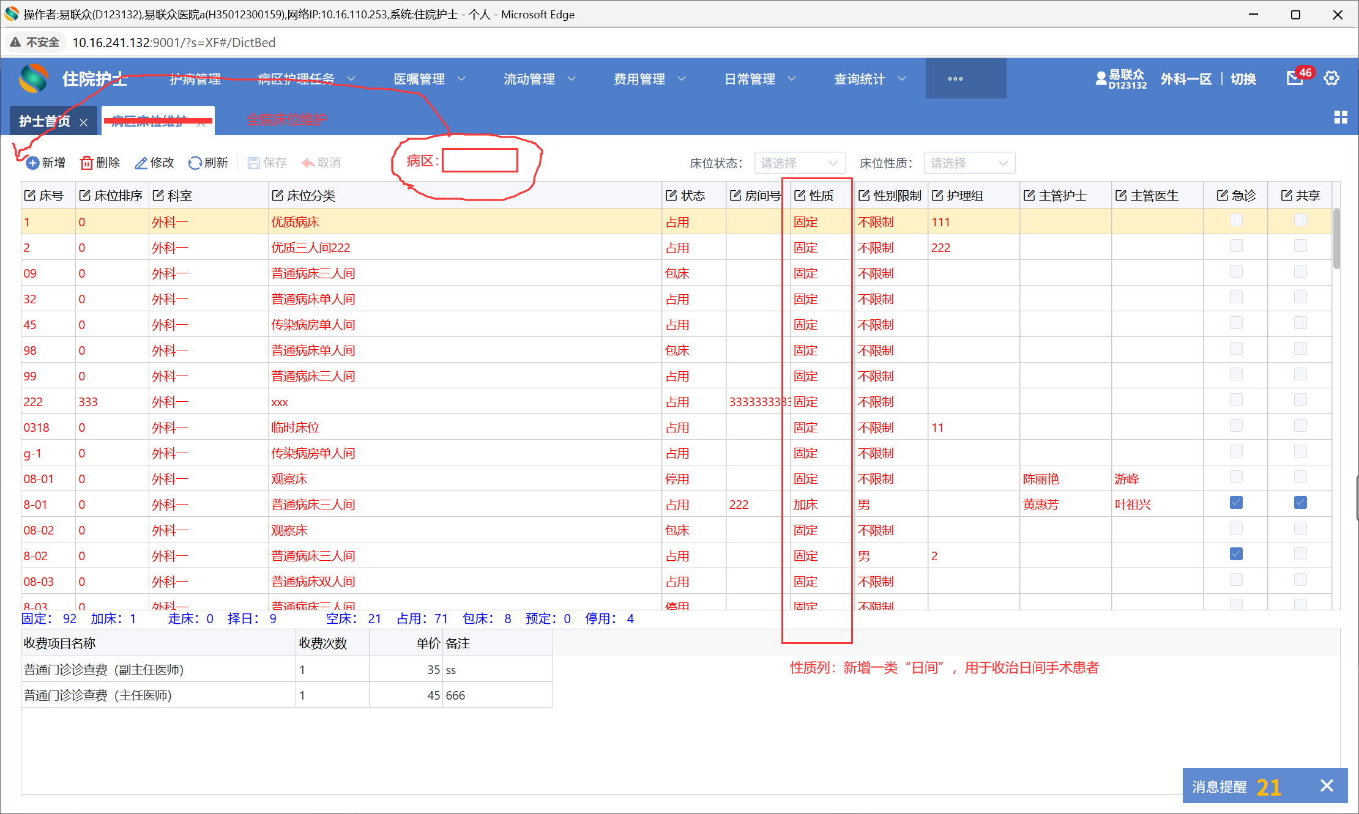This screenshot has width=1359, height=814.
Task: Open the settings gear icon
Action: [1331, 78]
